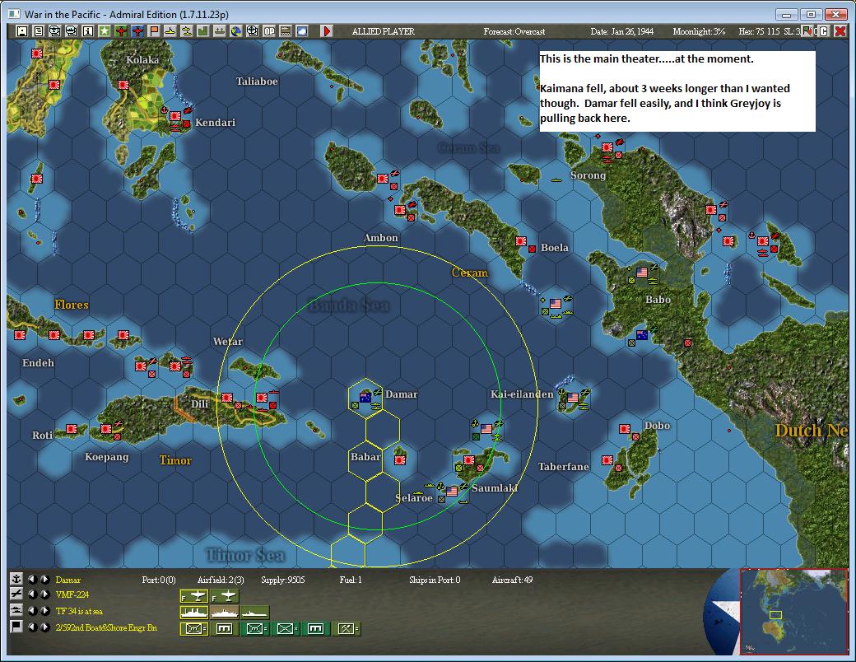Click Japanese flag unit at Koepang

106,429
